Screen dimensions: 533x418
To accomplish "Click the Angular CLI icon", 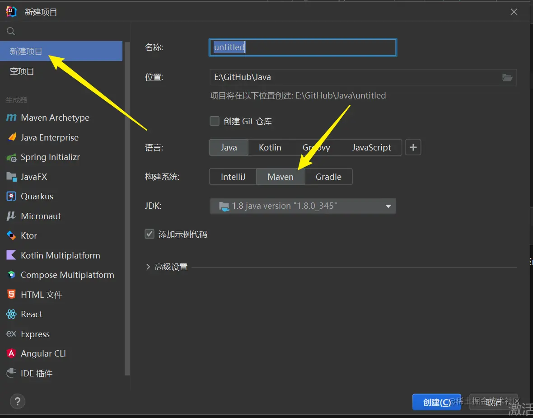I will pos(11,354).
